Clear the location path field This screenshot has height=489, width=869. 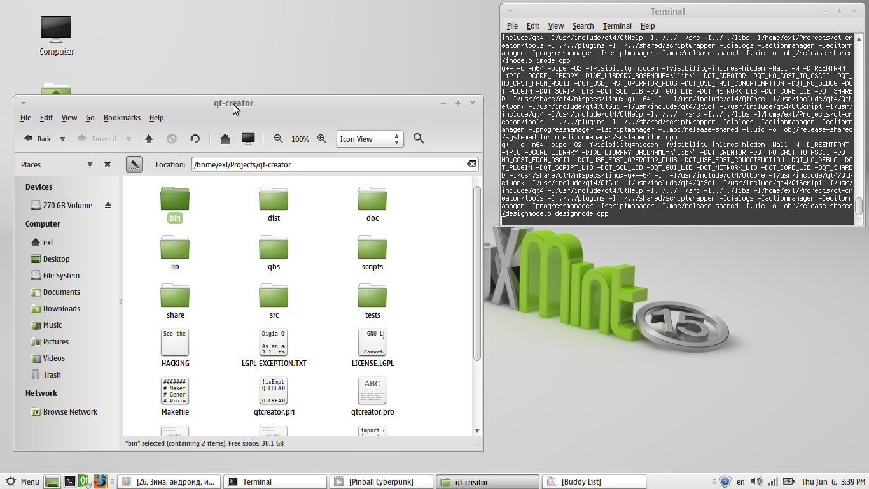pyautogui.click(x=471, y=164)
